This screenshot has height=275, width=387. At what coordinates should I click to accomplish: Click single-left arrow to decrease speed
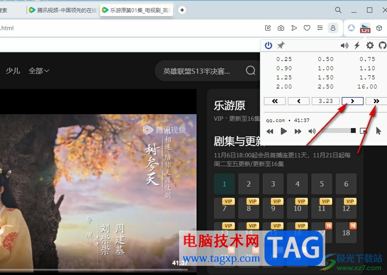click(299, 101)
